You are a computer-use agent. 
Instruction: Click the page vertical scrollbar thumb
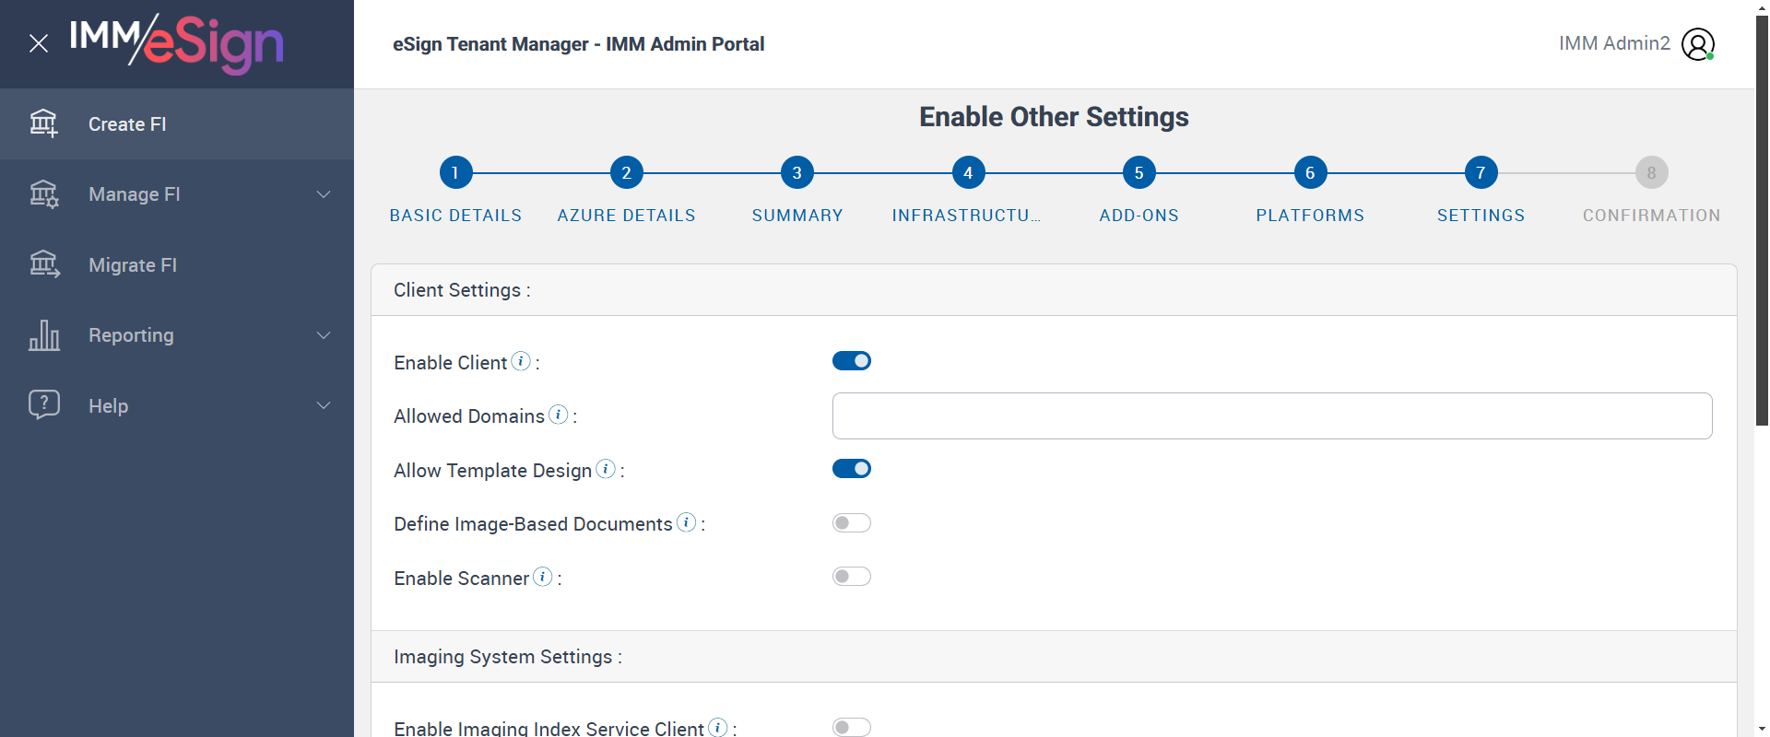click(1762, 221)
